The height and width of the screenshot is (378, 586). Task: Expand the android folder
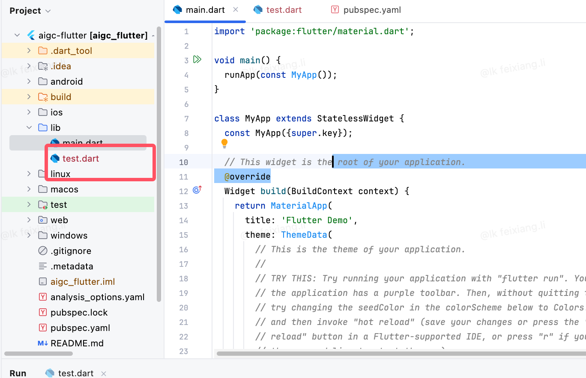coord(29,81)
